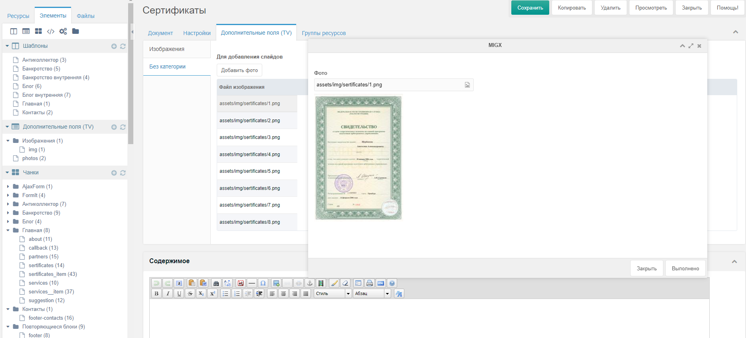
Task: Print the content via printer icon
Action: [x=370, y=283]
